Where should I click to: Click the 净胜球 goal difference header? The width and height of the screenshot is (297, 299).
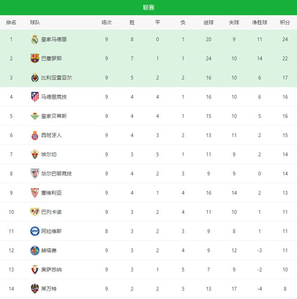pos(259,23)
